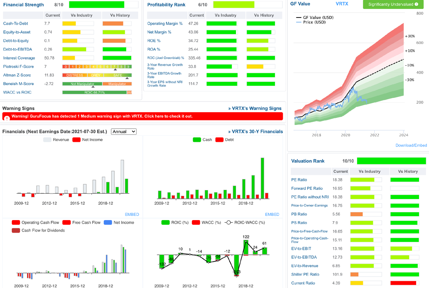429x288 pixels.
Task: Click EMBED under the Revenue chart
Action: click(132, 214)
